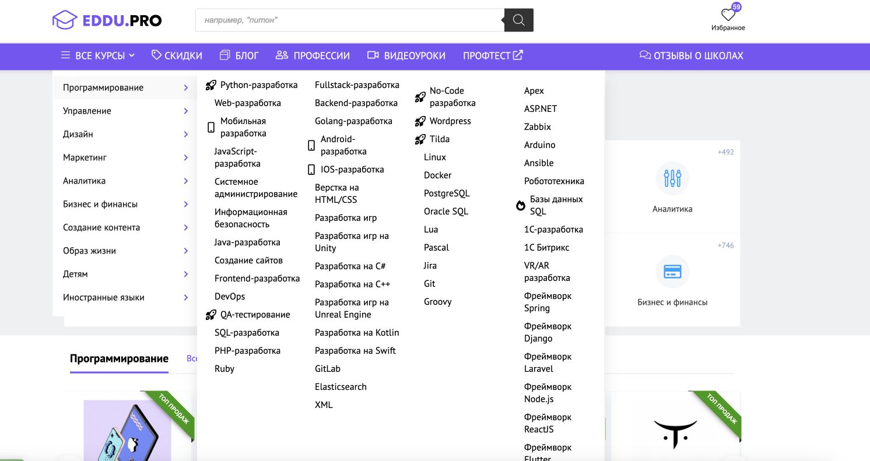Click the search magnifier button
870x461 pixels.
518,20
